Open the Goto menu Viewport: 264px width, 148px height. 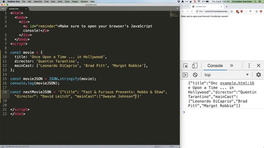coord(60,1)
